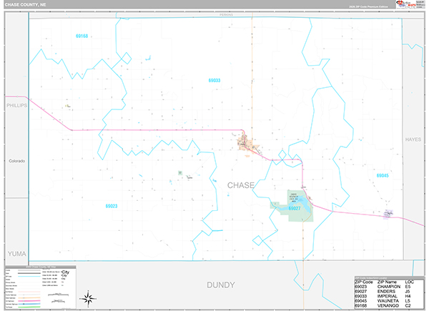Click the HAYES neighboring county label
This screenshot has height=311, width=429.
[413, 139]
